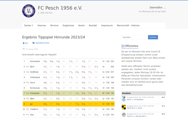Image resolution: width=188 pixels, height=118 pixels.
Task: Go to the Termine page
Action: coord(54,25)
